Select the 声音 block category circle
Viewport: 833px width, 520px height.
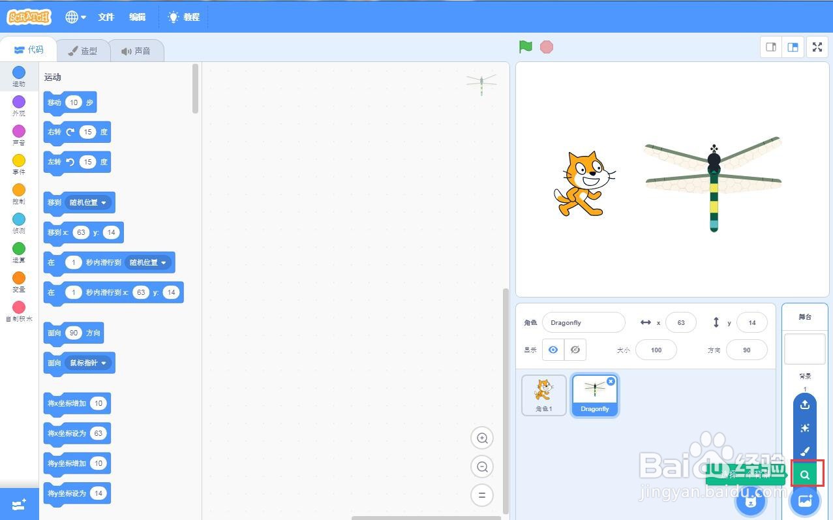19,131
